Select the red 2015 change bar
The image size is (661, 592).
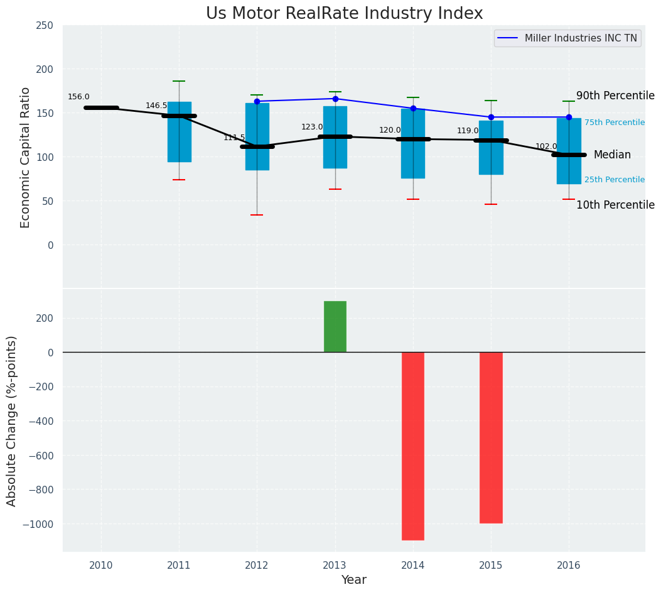491,437
